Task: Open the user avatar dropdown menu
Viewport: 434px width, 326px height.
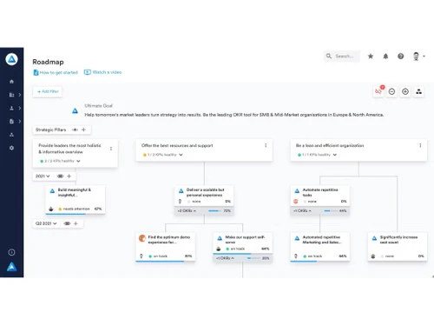Action: (418, 57)
